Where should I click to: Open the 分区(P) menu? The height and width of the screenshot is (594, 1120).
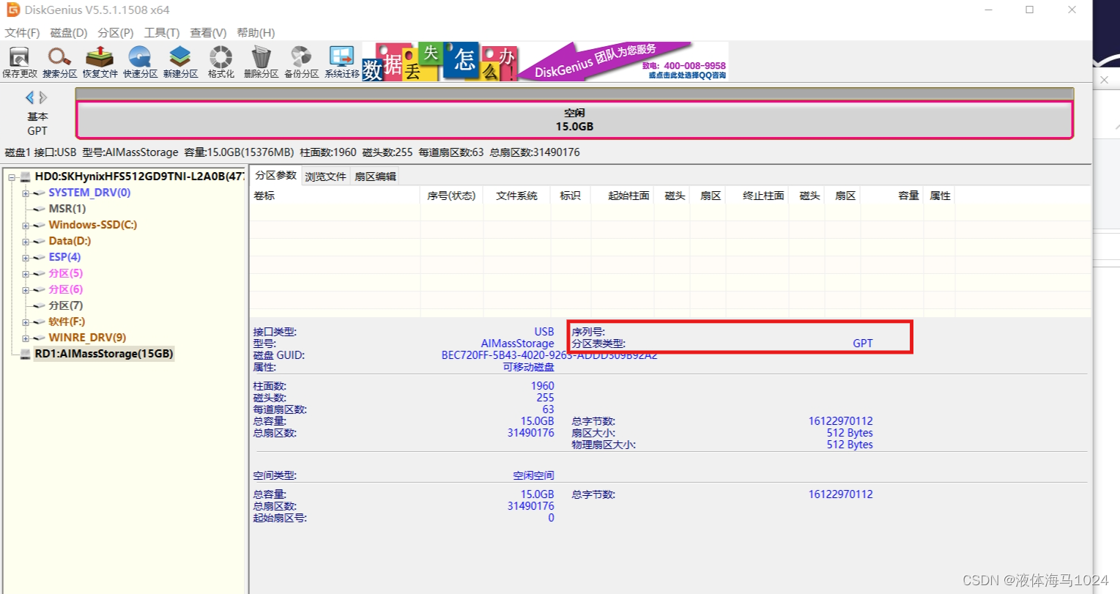tap(116, 33)
